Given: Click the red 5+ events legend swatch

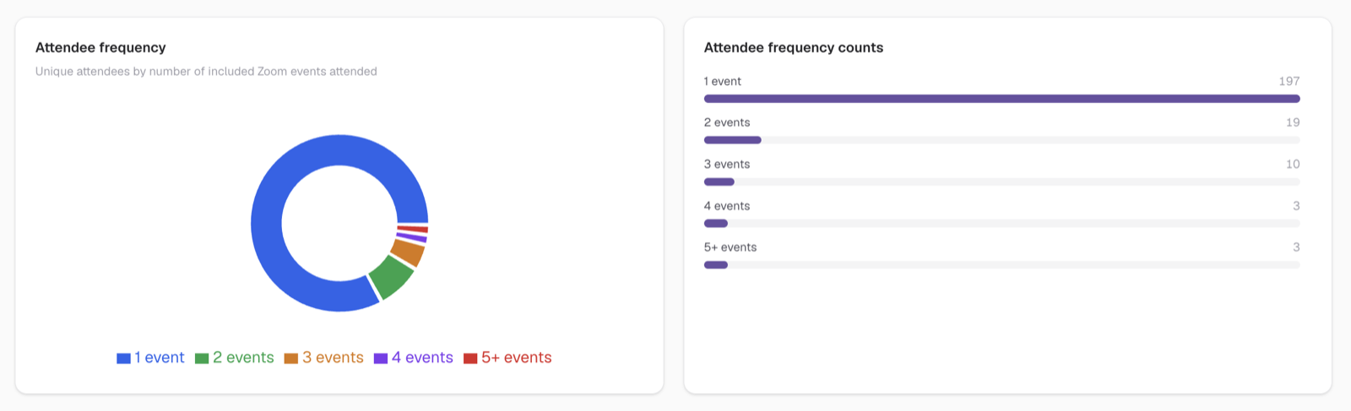Looking at the screenshot, I should [x=470, y=359].
